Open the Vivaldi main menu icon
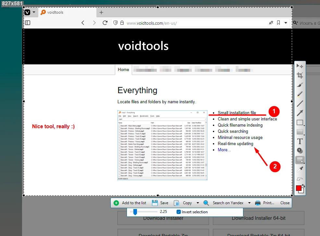The width and height of the screenshot is (320, 236). click(27, 12)
